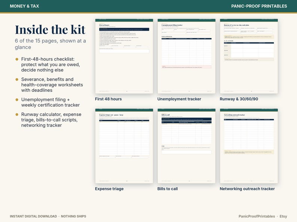Open the First 48 hours page thumbnail

124,56
